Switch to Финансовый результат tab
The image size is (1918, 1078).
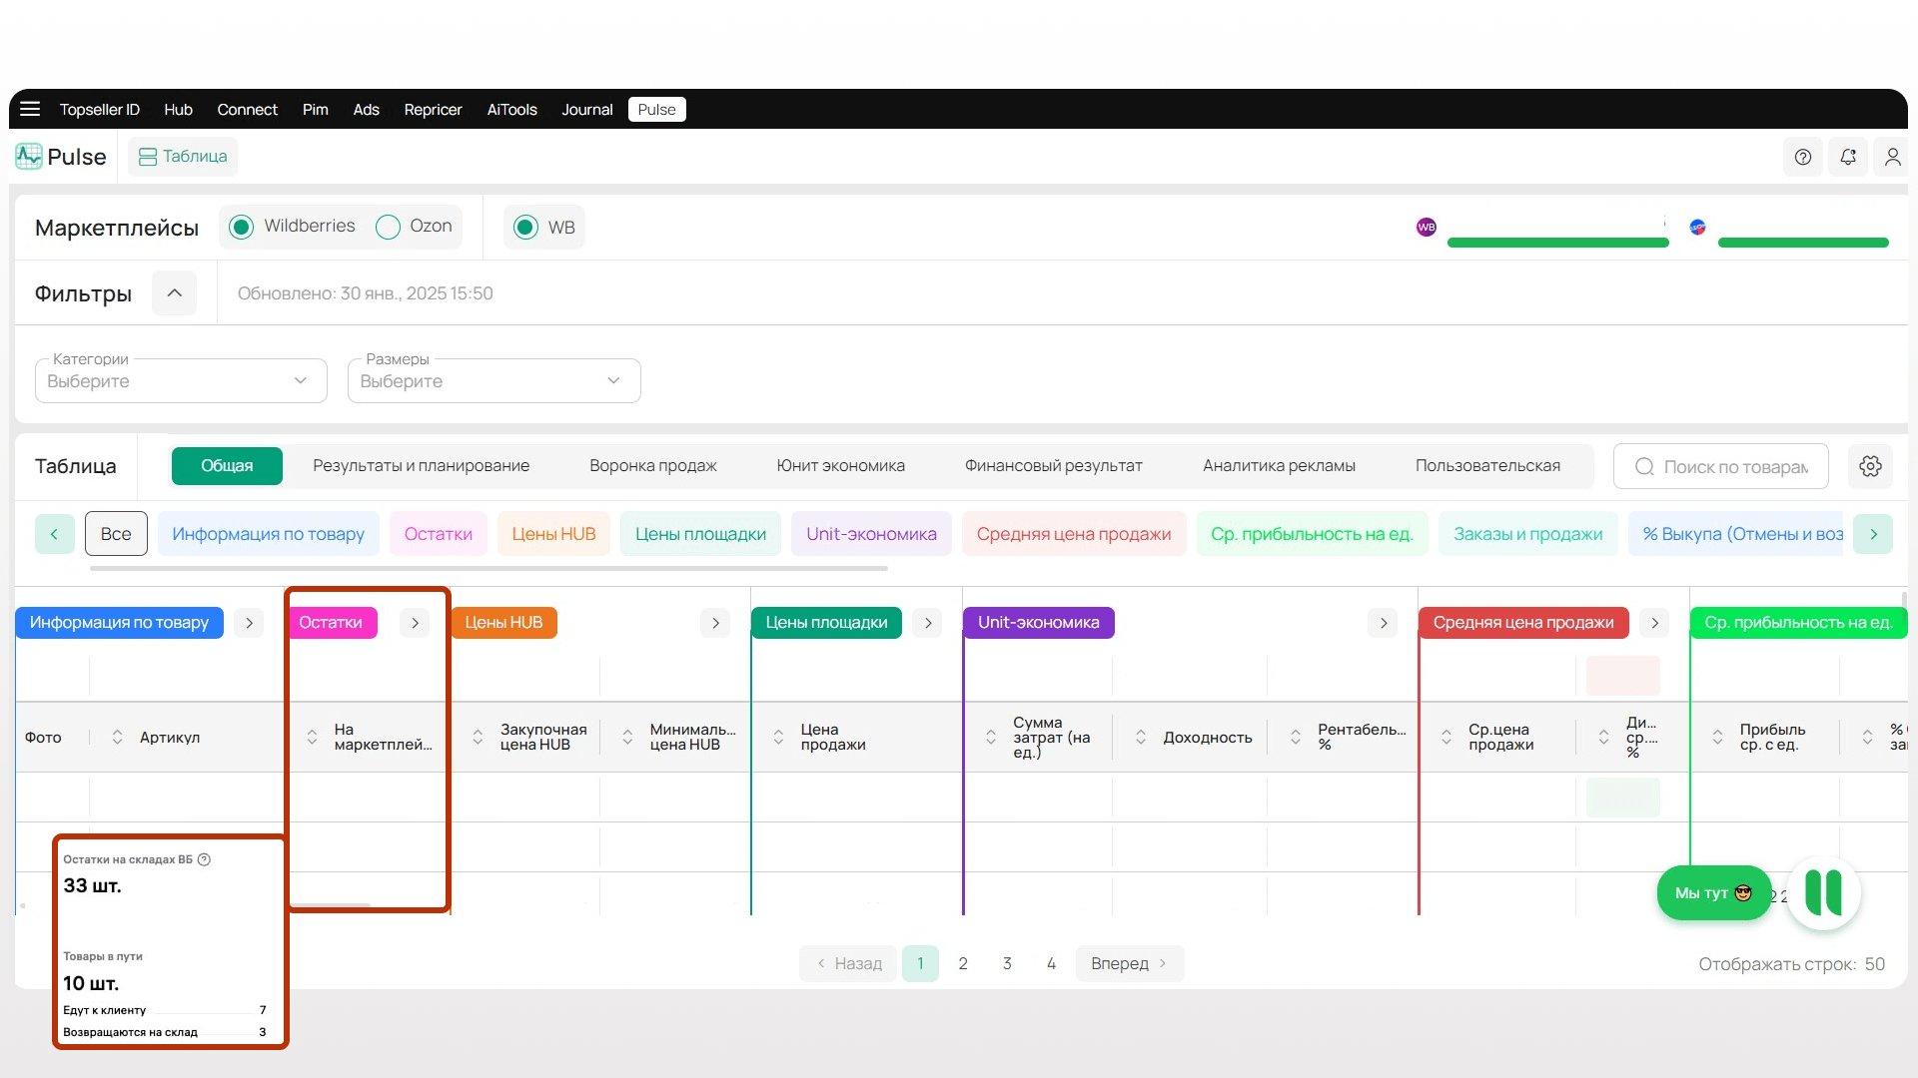pos(1053,466)
